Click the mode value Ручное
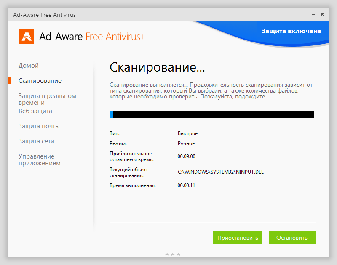The image size is (337, 265). (186, 143)
